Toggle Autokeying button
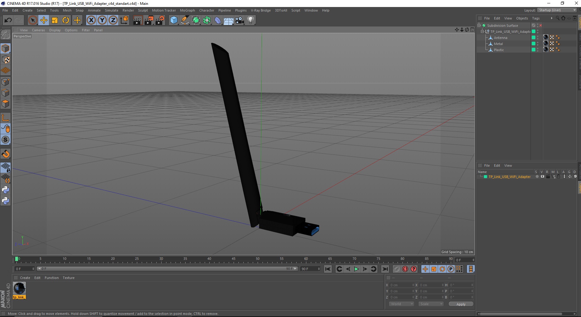This screenshot has height=317, width=581. (x=405, y=269)
